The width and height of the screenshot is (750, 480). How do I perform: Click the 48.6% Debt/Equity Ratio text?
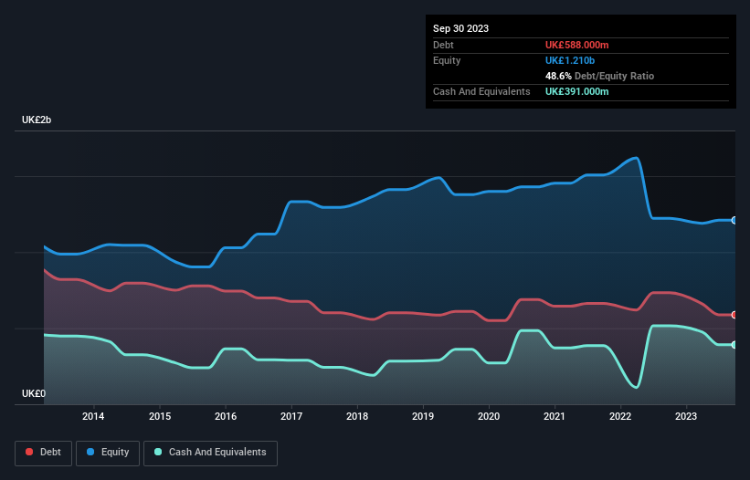599,76
